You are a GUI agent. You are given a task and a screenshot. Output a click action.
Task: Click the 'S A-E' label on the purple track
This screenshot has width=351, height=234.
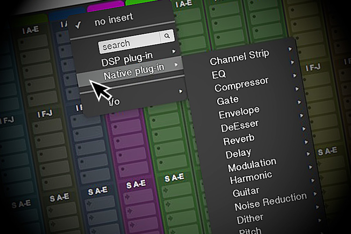[x=136, y=184]
